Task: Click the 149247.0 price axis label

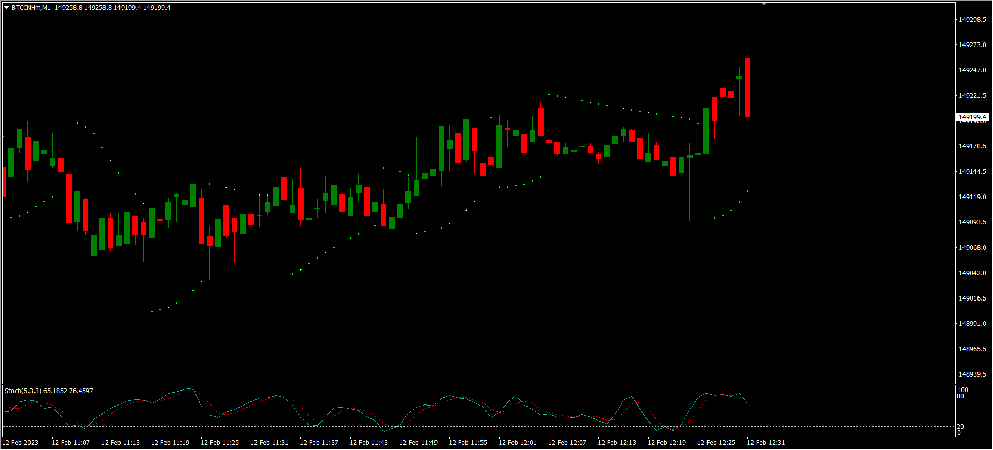Action: point(972,70)
